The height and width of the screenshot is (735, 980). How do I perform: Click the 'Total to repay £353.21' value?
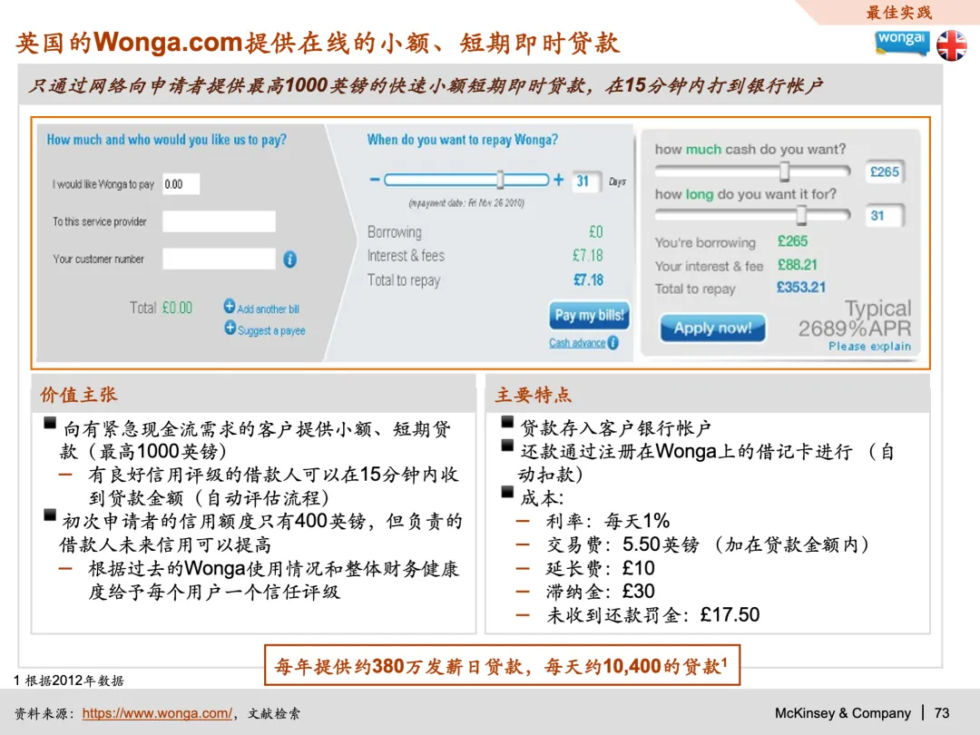tap(800, 288)
